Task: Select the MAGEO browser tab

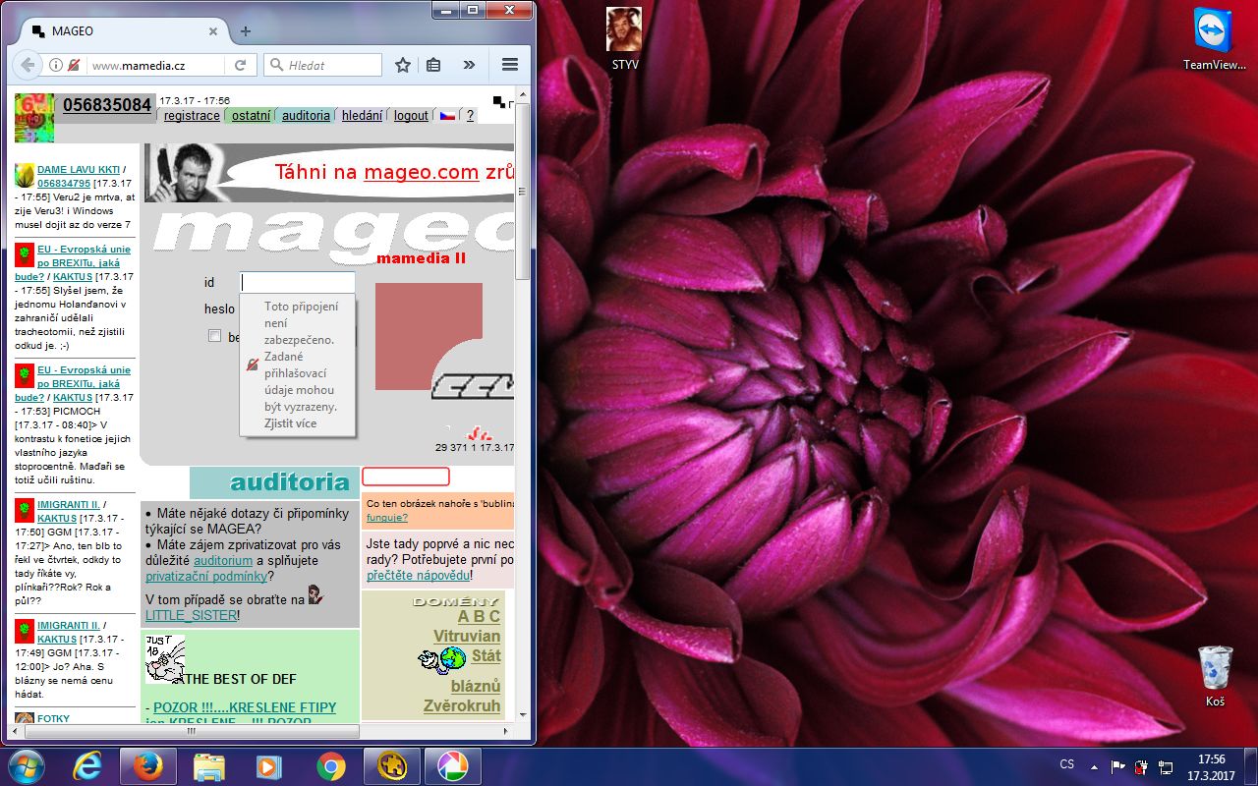Action: point(125,31)
